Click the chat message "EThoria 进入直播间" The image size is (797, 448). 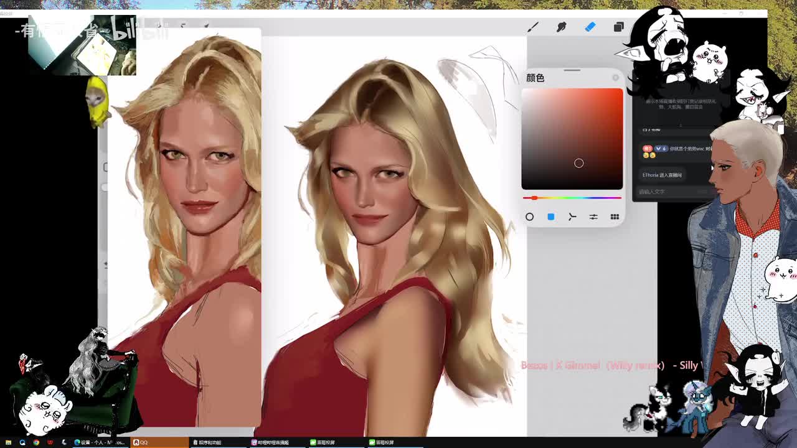(662, 175)
